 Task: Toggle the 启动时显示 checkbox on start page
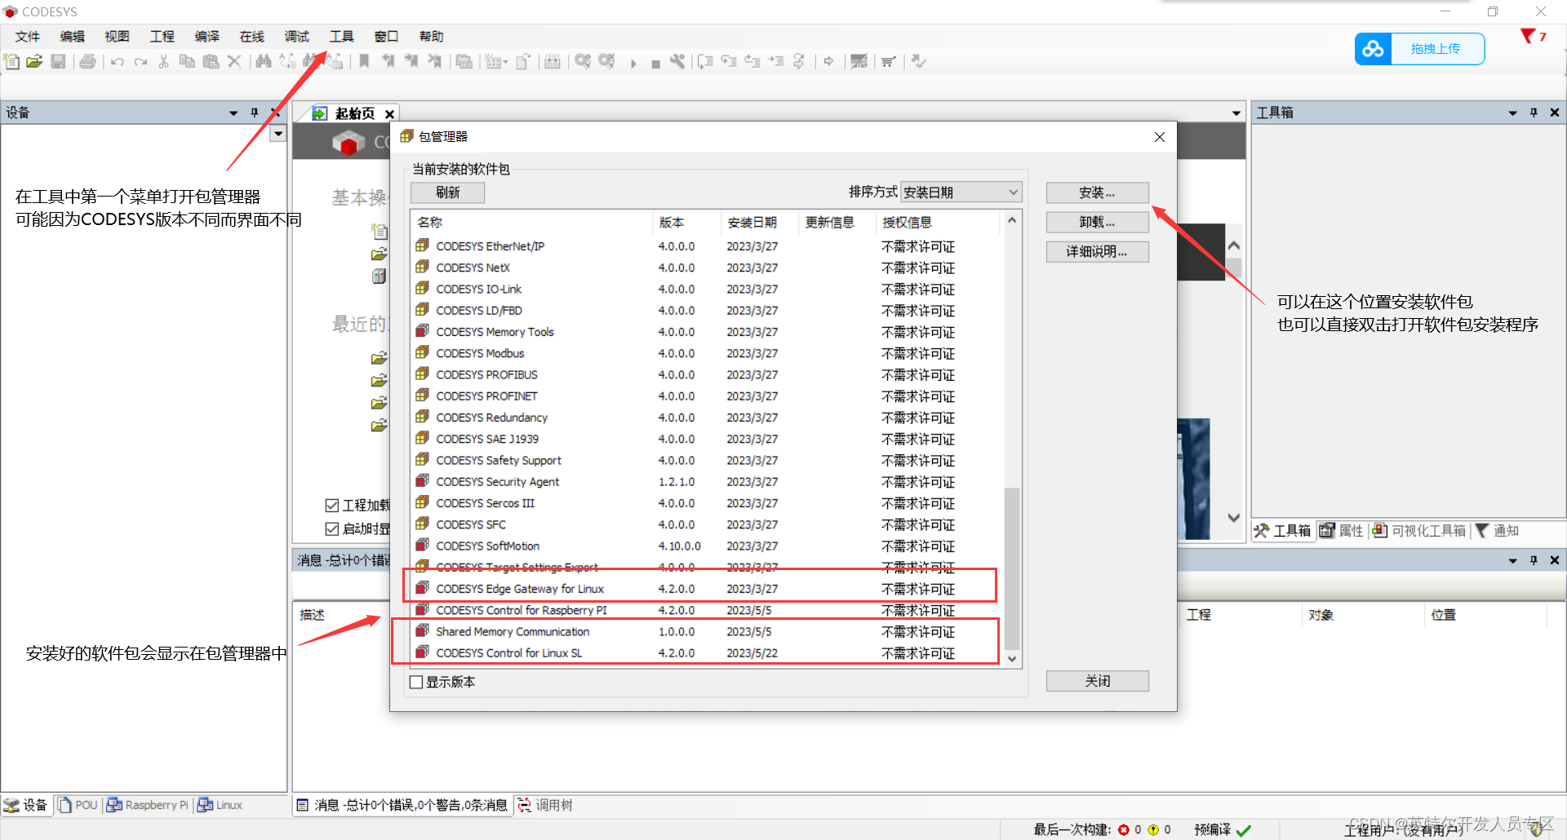[332, 528]
